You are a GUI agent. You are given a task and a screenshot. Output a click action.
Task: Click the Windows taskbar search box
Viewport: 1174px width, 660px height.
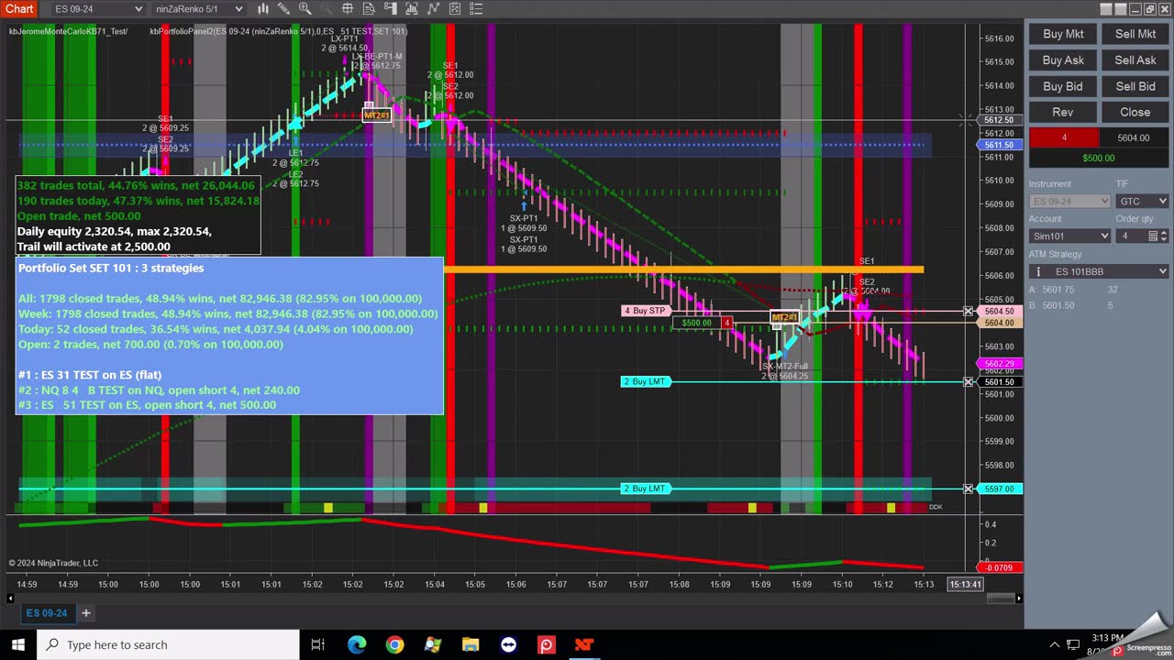coord(168,644)
